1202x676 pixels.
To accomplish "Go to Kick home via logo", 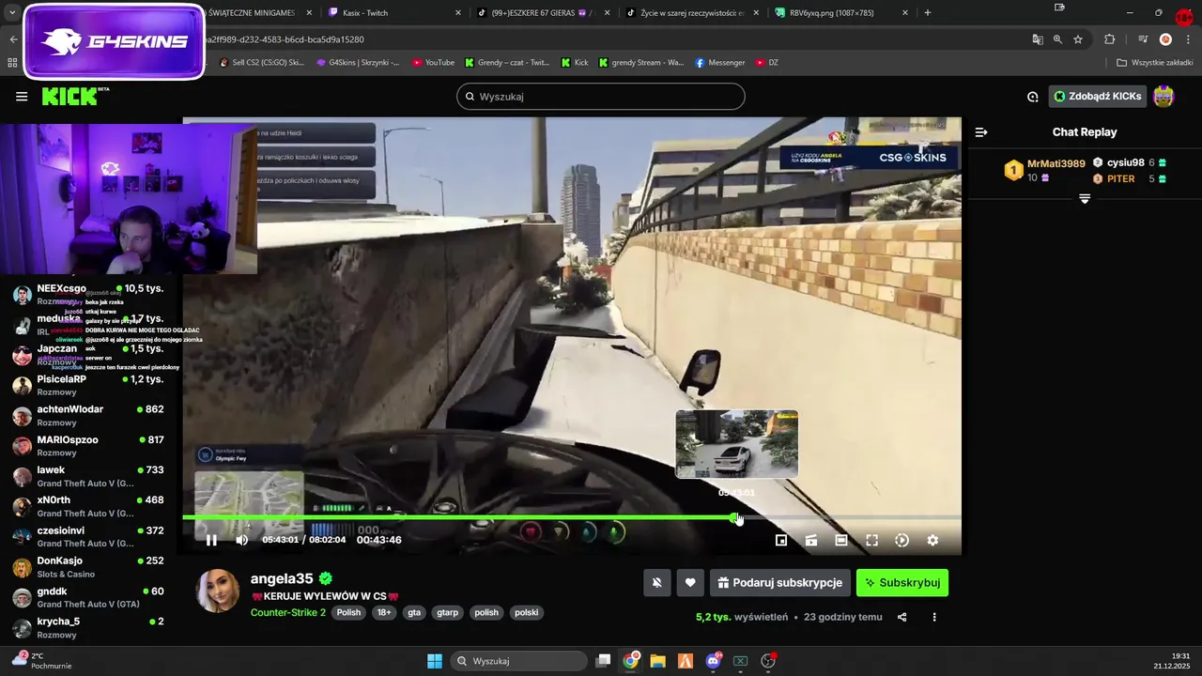I will [x=75, y=96].
